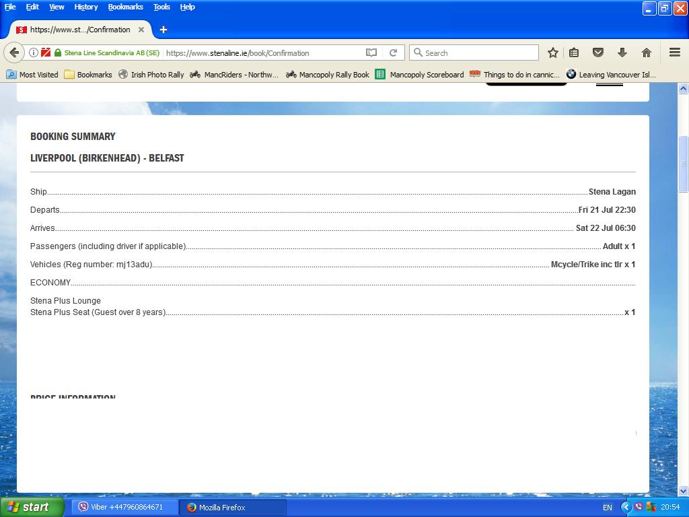Screen dimensions: 689x517
Task: Click the red blocked-content icon in address bar
Action: 46,53
